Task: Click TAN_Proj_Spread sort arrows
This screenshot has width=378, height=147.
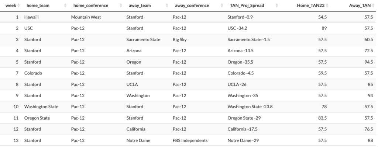Action: tap(277, 6)
